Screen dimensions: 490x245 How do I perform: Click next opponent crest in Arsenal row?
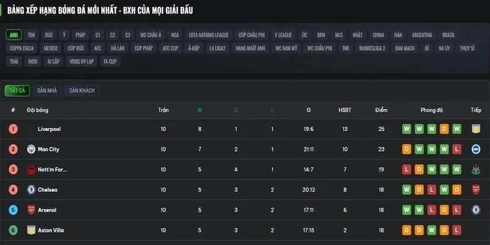[476, 209]
